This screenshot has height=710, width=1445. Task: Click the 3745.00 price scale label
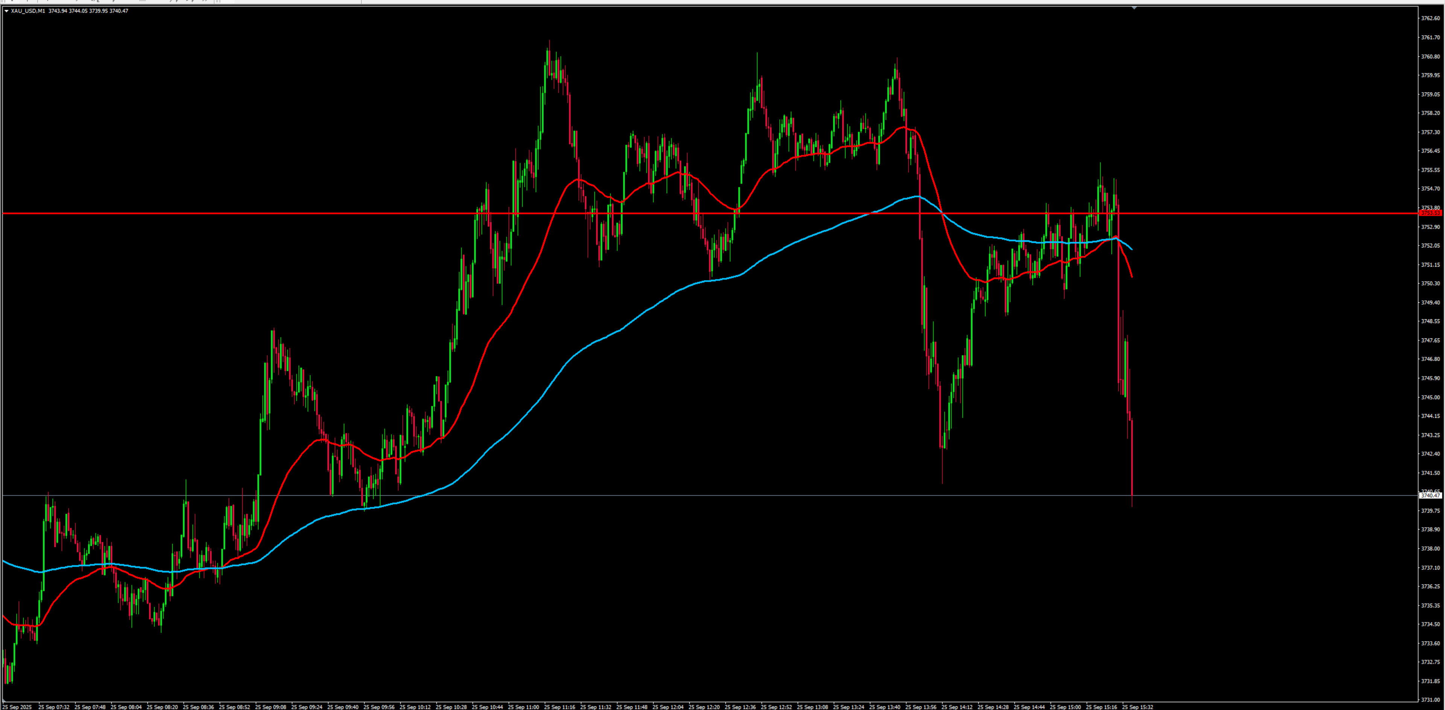1430,397
